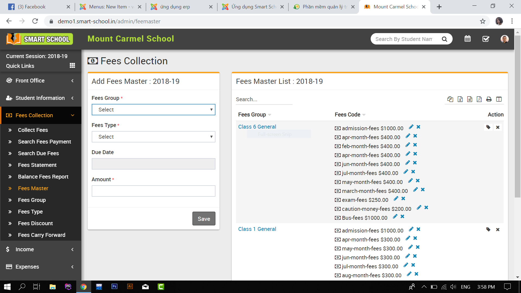Open Chrome from the Windows taskbar

[x=84, y=287]
